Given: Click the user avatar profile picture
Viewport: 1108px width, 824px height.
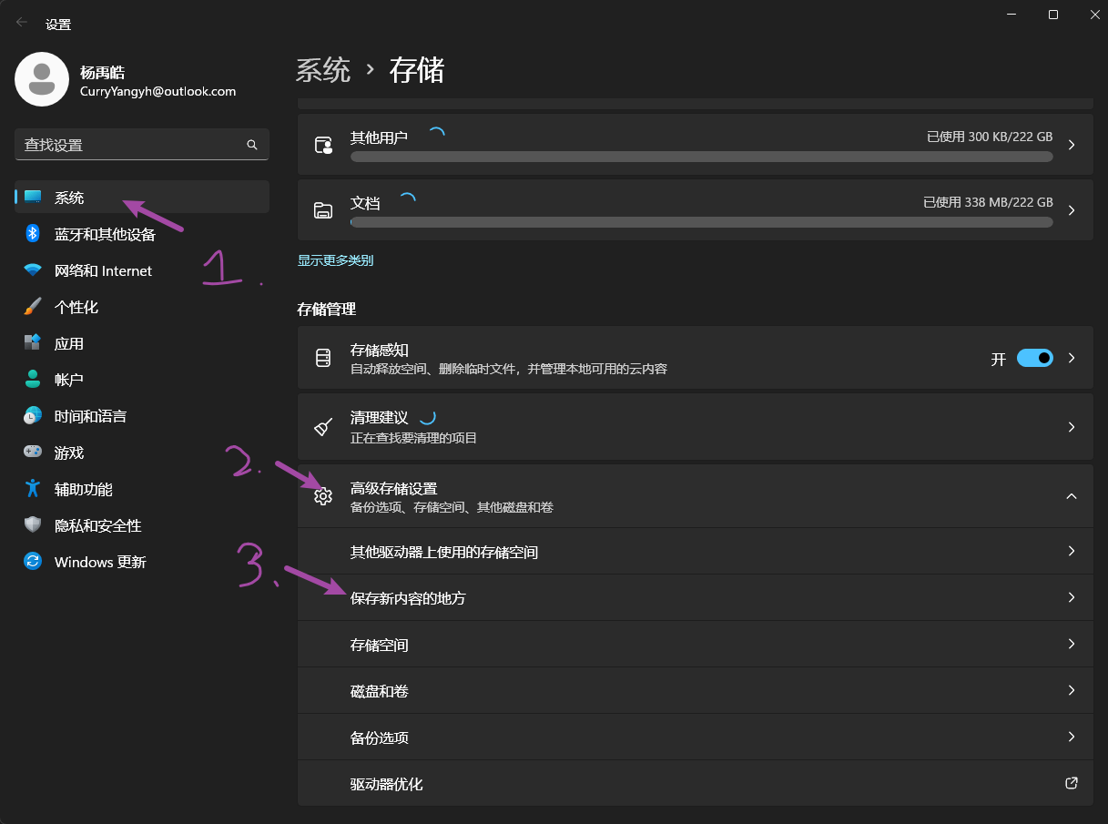Looking at the screenshot, I should pos(42,79).
